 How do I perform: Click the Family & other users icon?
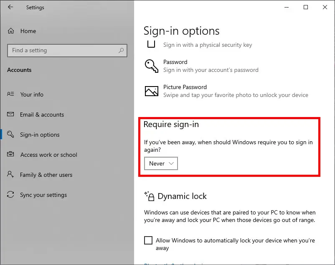[10, 174]
